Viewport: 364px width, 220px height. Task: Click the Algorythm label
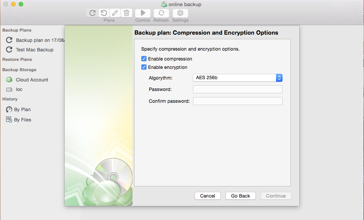tap(161, 78)
